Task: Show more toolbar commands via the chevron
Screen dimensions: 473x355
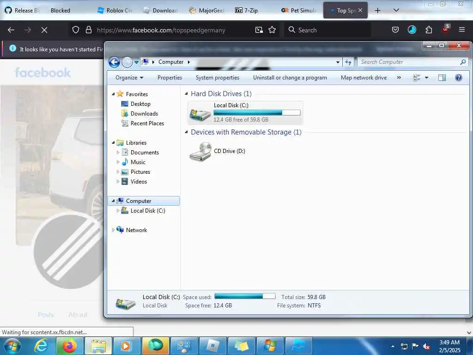Action: [399, 78]
